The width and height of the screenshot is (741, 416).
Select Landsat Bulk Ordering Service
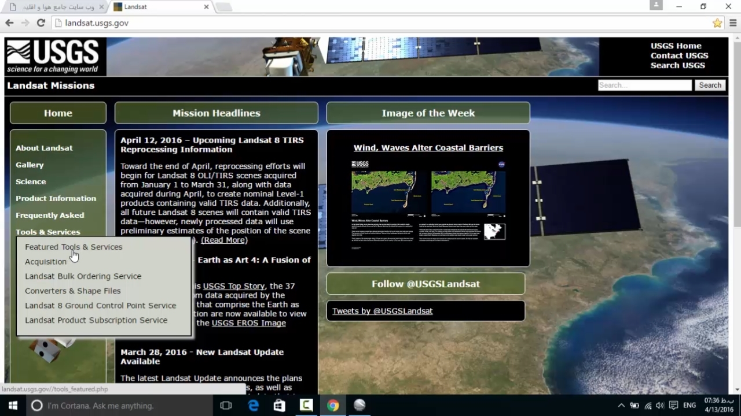(83, 276)
